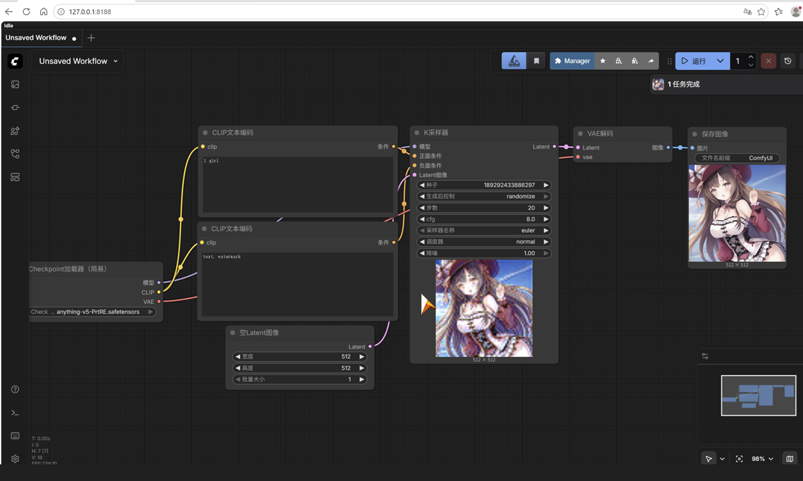This screenshot has width=803, height=481.
Task: Open the help question-mark icon
Action: click(15, 389)
